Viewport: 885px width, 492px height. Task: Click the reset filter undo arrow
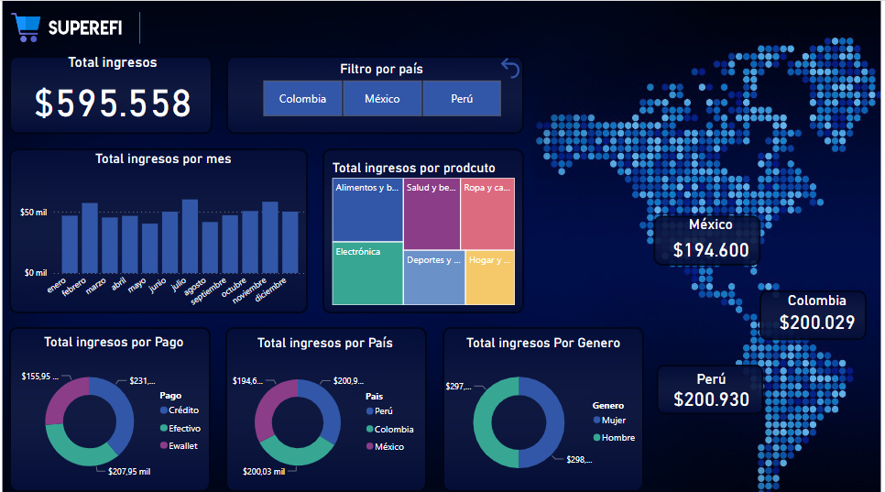click(510, 69)
